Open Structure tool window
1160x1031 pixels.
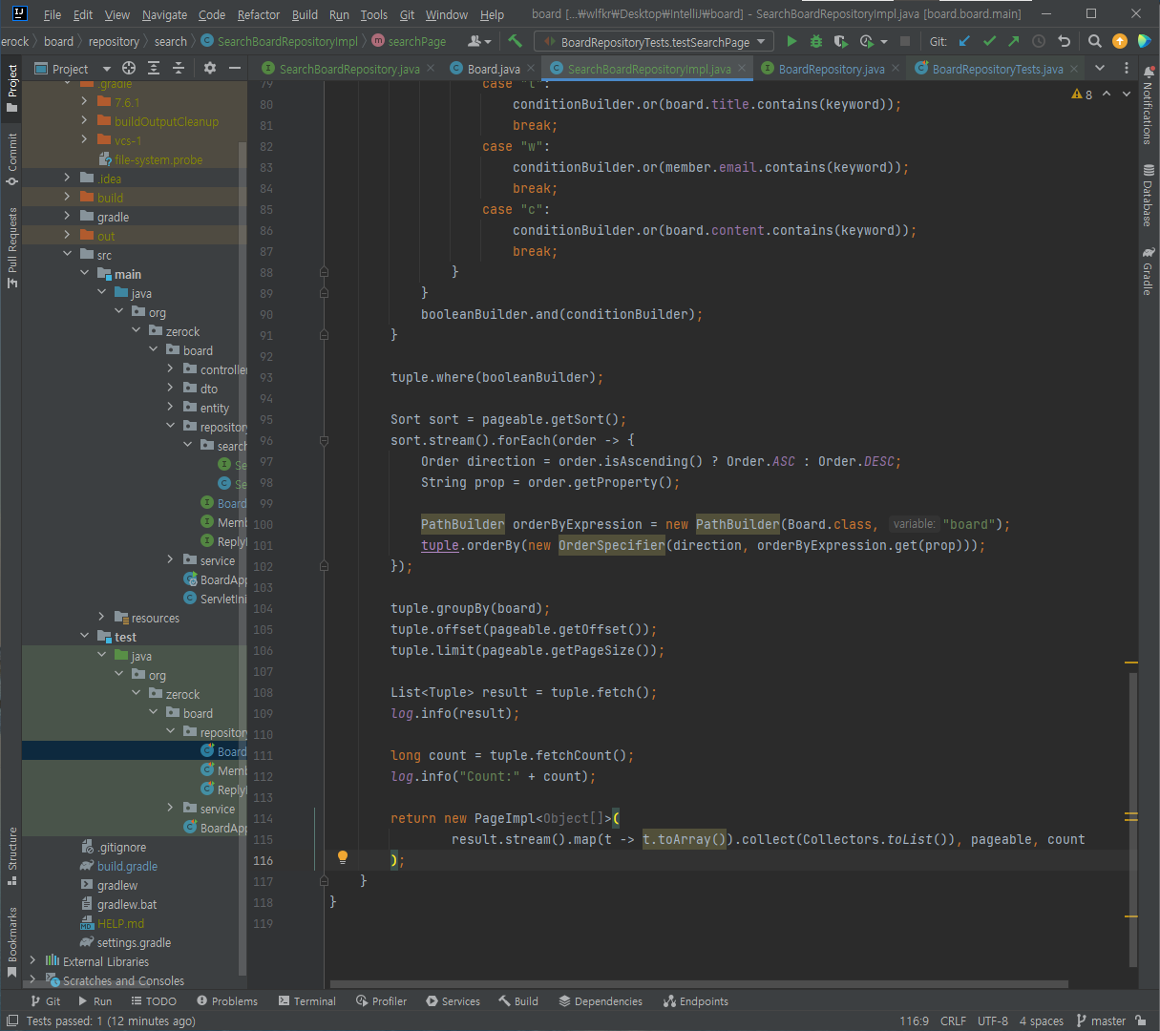[11, 855]
